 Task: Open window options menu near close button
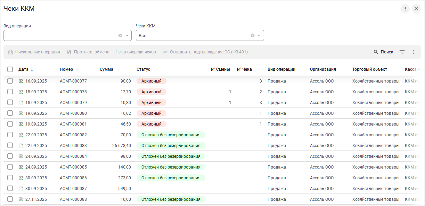[405, 9]
